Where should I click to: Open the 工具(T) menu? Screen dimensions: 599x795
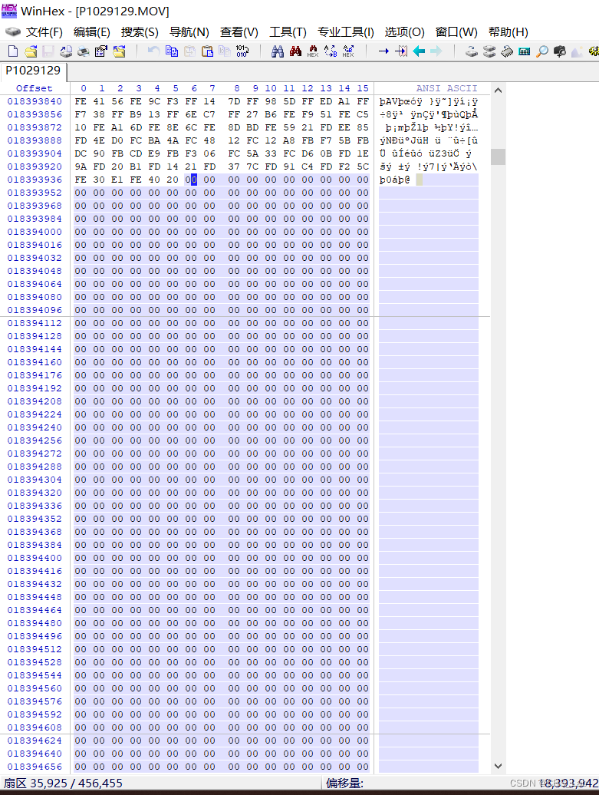(x=288, y=32)
